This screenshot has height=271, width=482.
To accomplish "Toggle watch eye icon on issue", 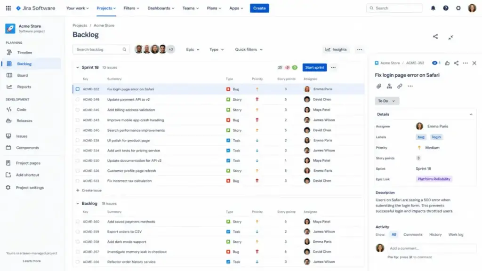I will pos(434,63).
